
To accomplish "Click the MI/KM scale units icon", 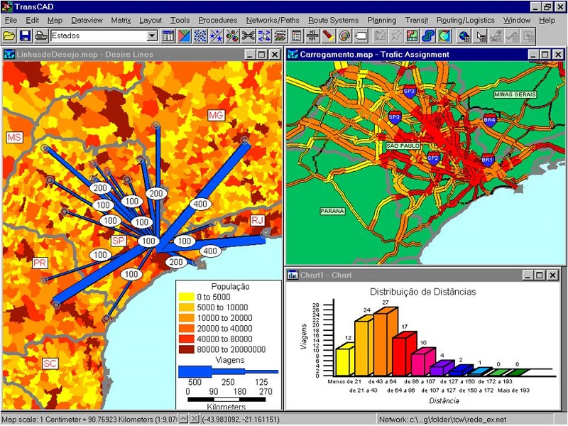I will click(312, 36).
